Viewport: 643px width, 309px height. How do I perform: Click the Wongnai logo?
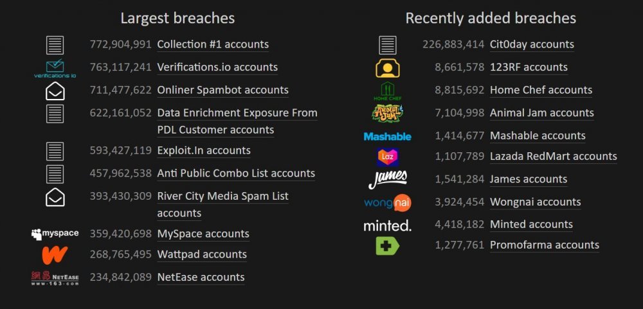point(388,202)
